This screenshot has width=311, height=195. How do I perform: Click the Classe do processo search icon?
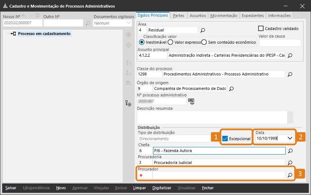point(290,74)
